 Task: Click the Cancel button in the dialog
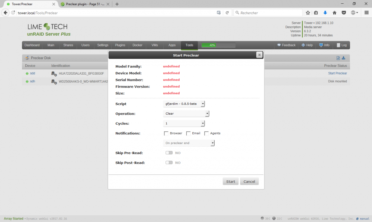tap(249, 181)
